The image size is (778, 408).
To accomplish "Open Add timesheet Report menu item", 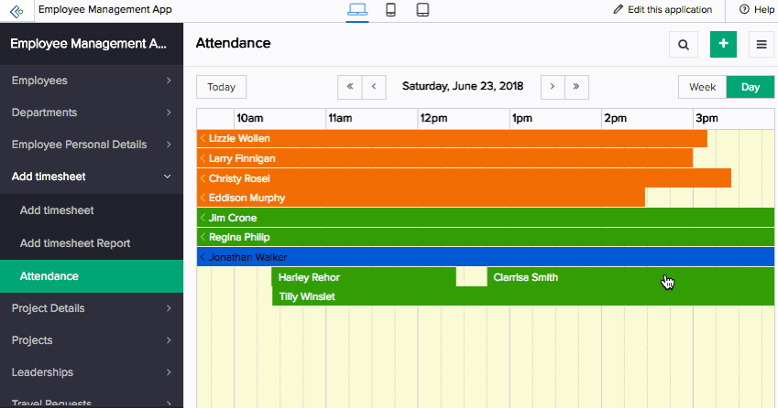I will click(75, 243).
